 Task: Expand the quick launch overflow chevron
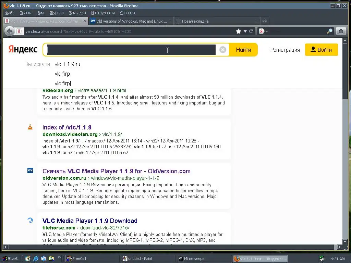[59, 257]
